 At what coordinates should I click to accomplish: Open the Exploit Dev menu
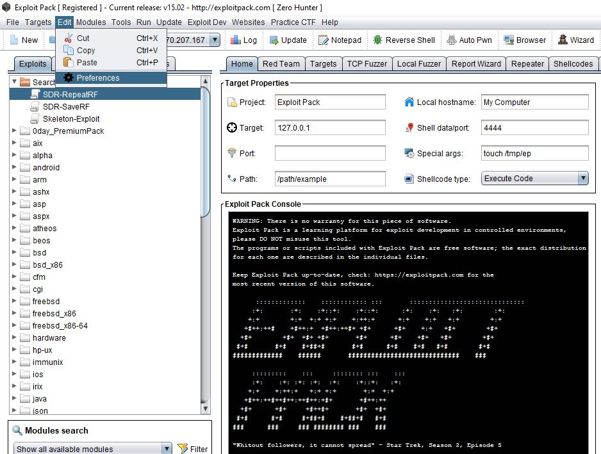[207, 22]
